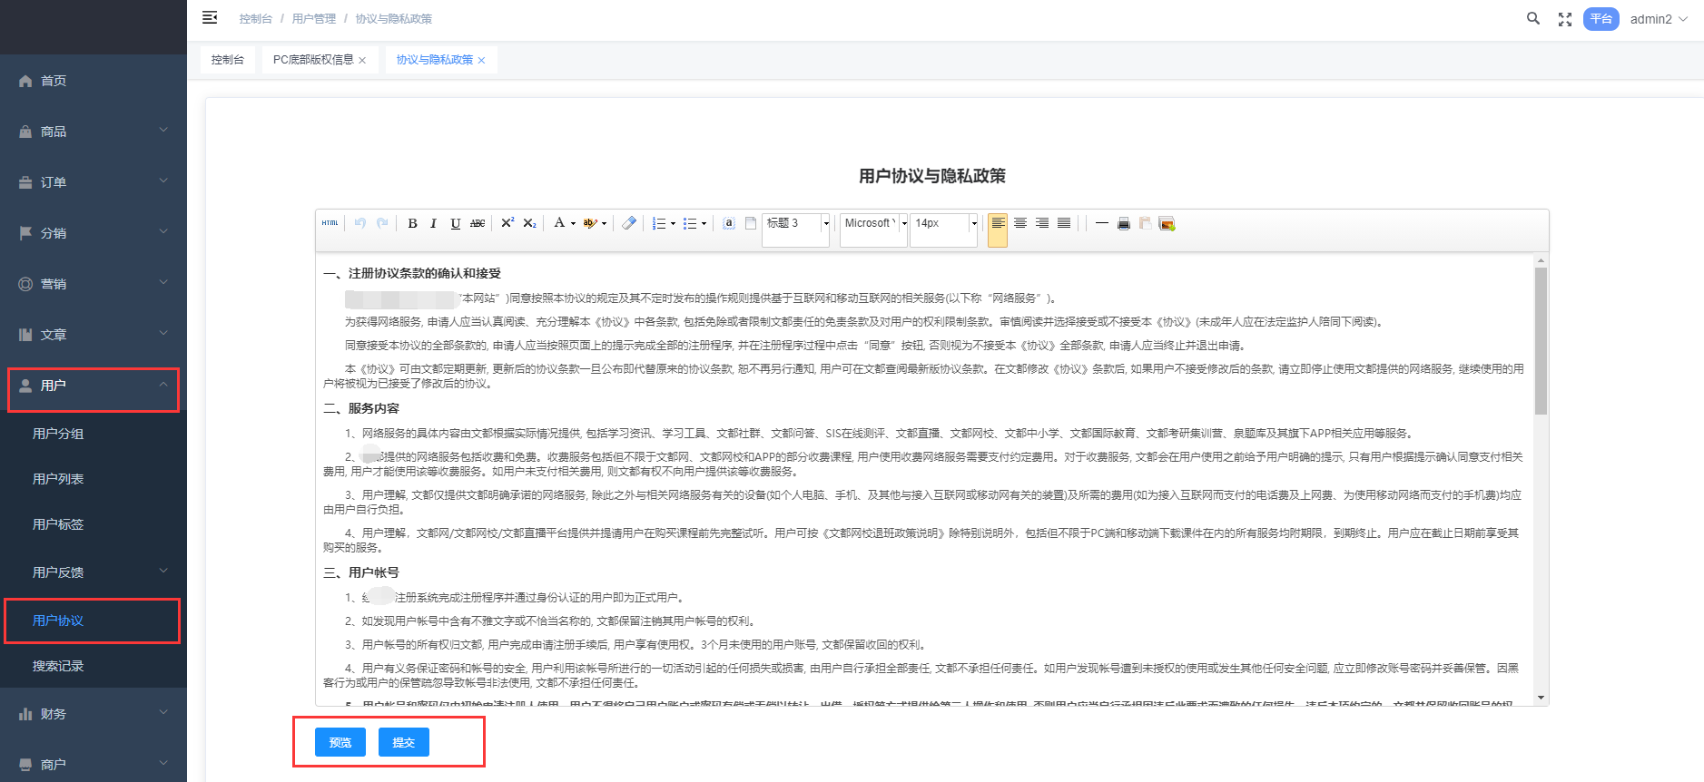Switch to the 控制台 tab
The image size is (1704, 782).
point(227,60)
